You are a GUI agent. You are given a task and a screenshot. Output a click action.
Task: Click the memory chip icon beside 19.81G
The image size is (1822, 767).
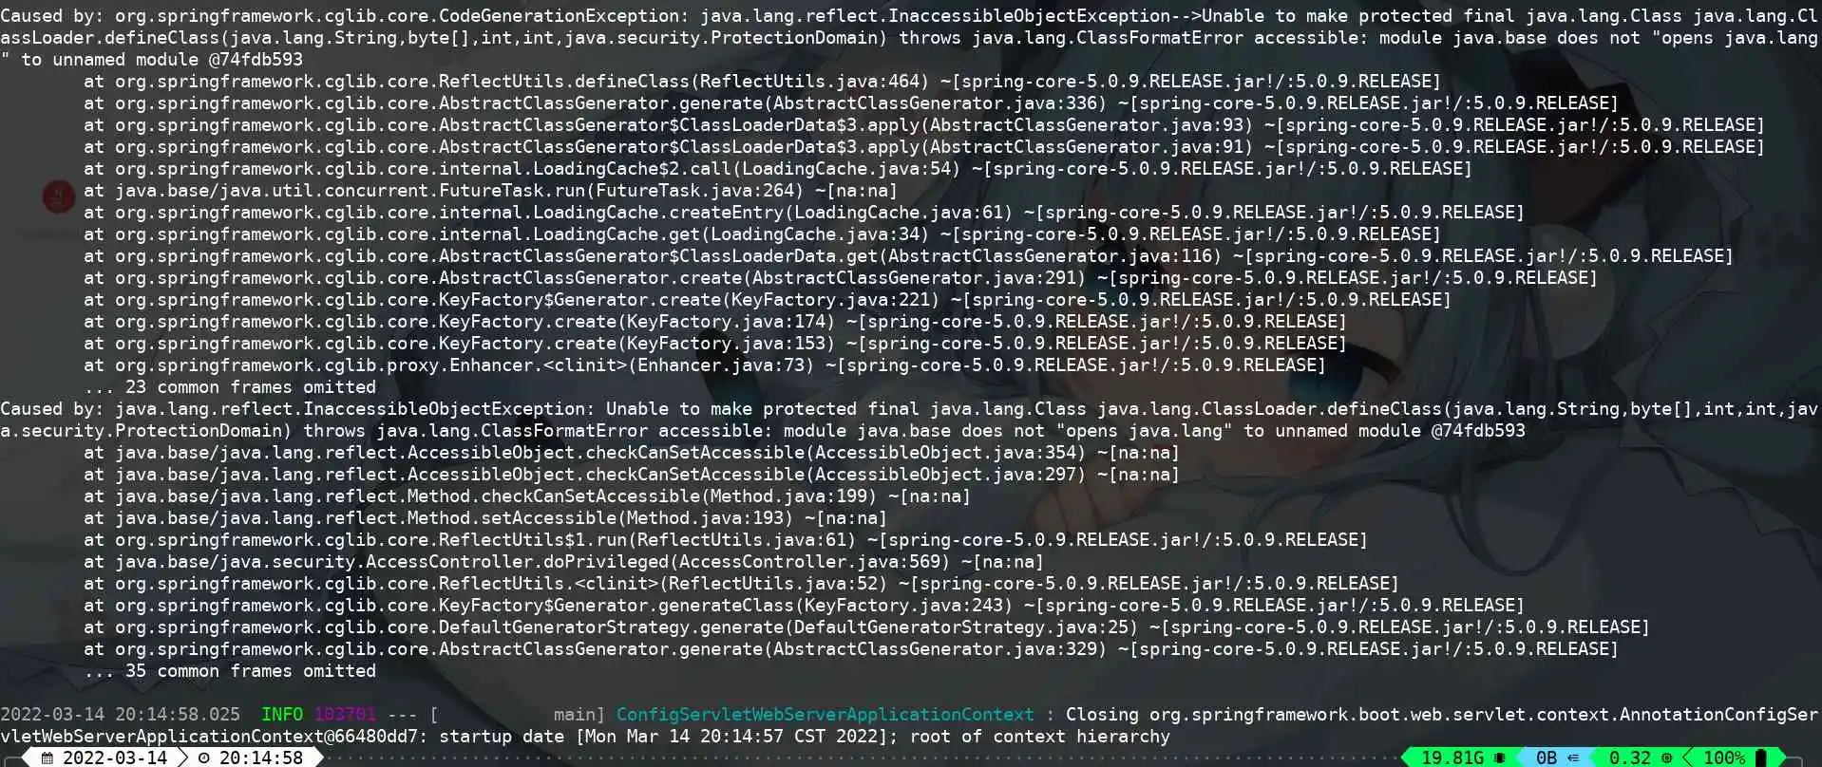tap(1499, 758)
